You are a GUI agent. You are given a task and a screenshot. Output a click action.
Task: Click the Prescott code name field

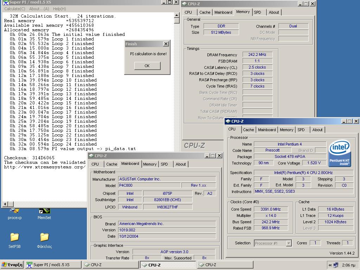[x=272, y=150]
